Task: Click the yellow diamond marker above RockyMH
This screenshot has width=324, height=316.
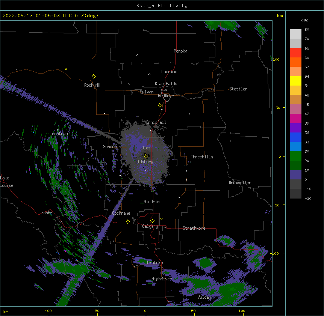Action: coord(94,77)
